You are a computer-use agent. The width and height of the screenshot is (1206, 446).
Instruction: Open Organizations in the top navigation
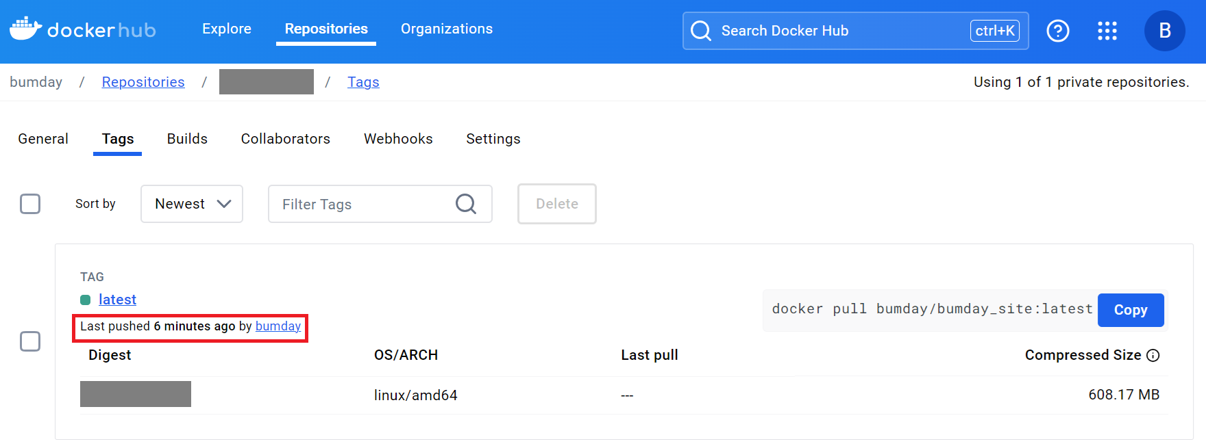pyautogui.click(x=447, y=29)
